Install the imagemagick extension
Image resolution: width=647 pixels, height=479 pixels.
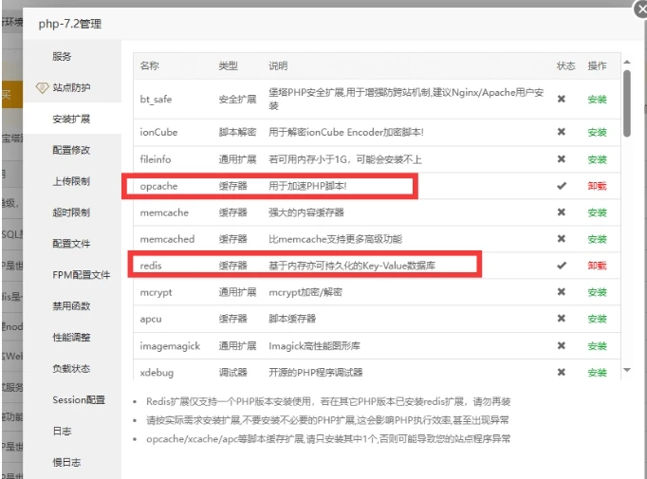pyautogui.click(x=597, y=346)
